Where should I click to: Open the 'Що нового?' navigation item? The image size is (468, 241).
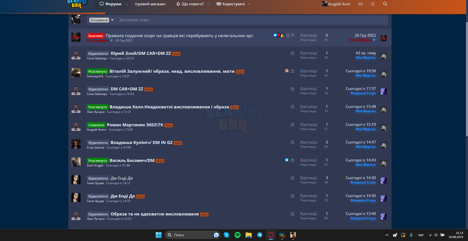click(190, 4)
